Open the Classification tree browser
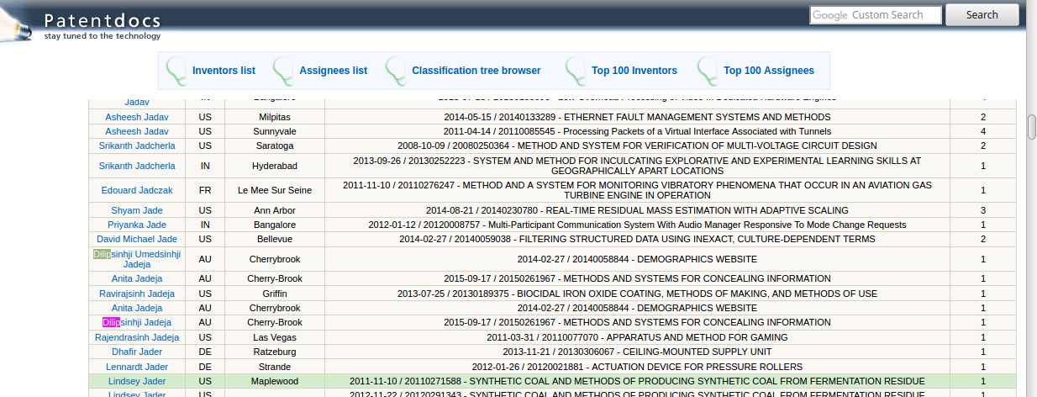This screenshot has width=1037, height=397. coord(476,71)
